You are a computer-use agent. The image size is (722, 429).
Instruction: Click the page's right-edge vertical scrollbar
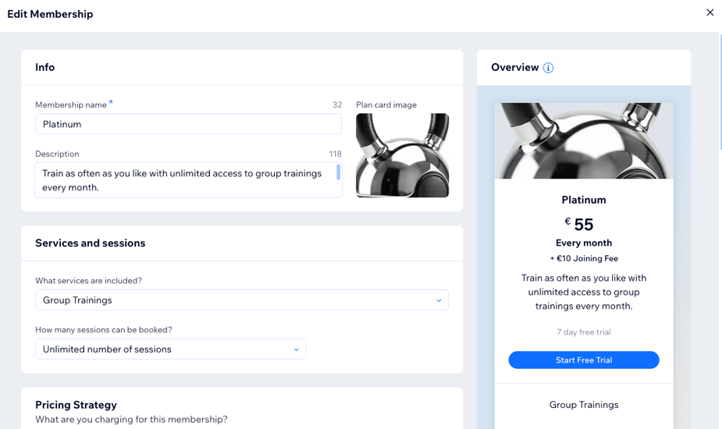718,94
